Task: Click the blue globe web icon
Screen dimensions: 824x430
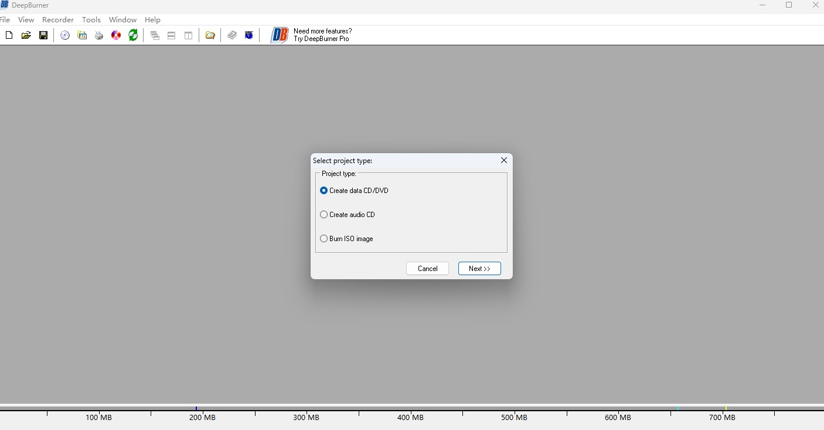Action: [x=249, y=35]
